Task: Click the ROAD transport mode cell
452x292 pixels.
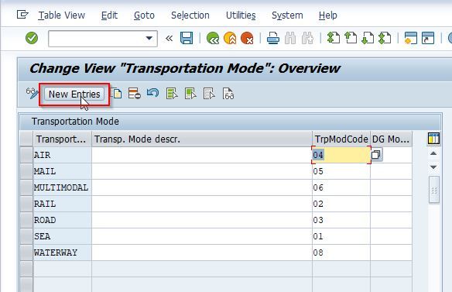Action: pos(63,220)
